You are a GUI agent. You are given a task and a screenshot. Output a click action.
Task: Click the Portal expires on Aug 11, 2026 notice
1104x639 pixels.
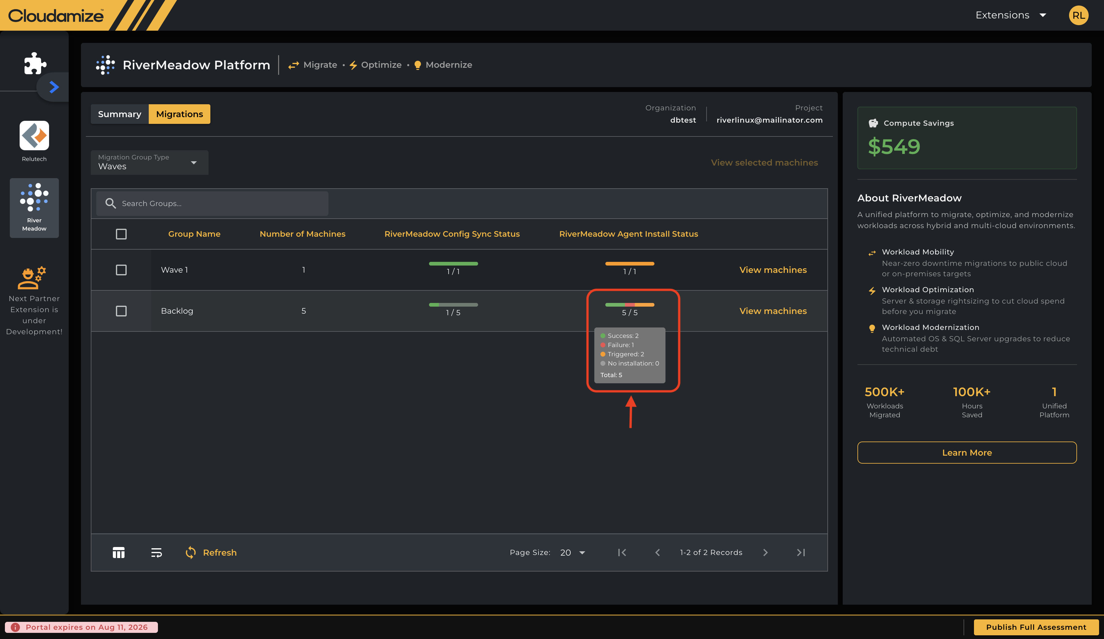[82, 627]
